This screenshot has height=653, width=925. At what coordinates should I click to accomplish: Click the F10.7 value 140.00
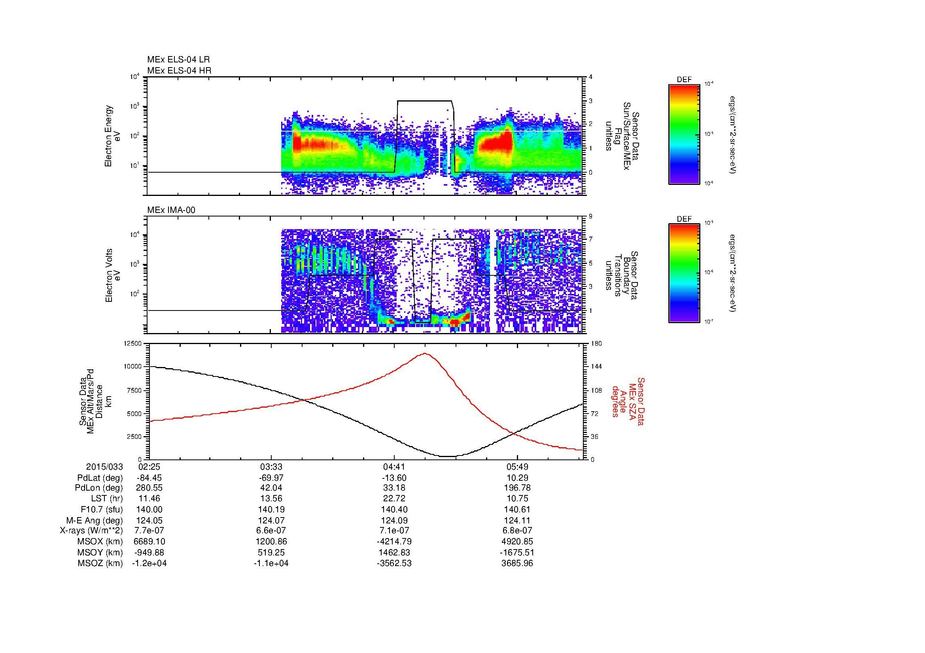tap(149, 509)
